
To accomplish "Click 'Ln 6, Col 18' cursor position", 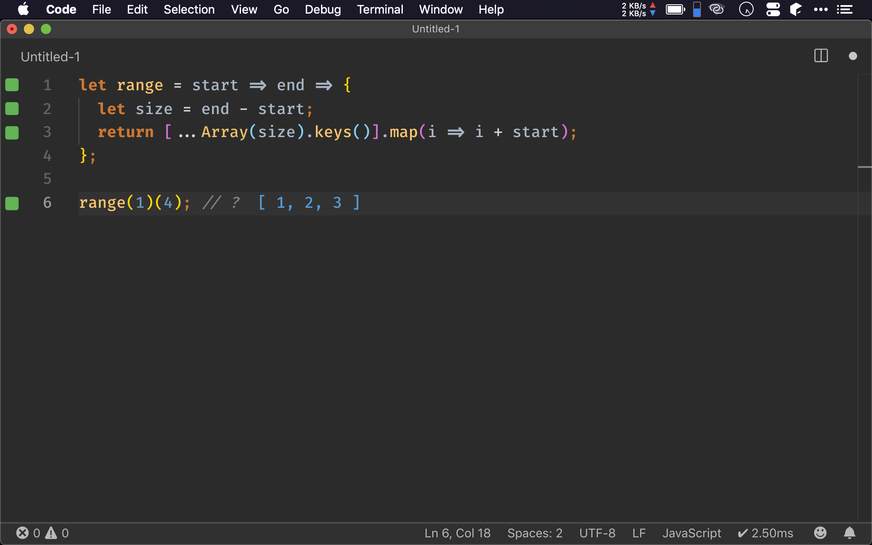I will click(x=457, y=533).
